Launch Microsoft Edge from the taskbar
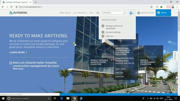 click(x=62, y=98)
